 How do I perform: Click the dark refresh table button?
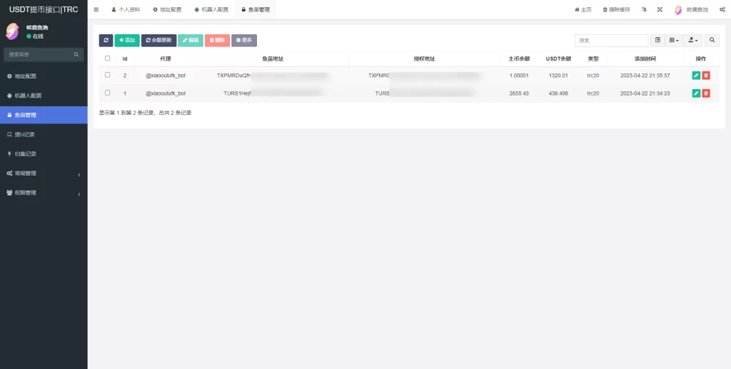tap(106, 41)
